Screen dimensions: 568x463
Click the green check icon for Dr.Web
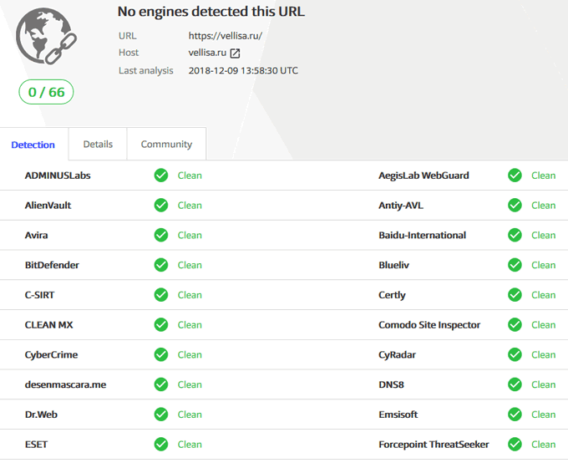[x=161, y=415]
